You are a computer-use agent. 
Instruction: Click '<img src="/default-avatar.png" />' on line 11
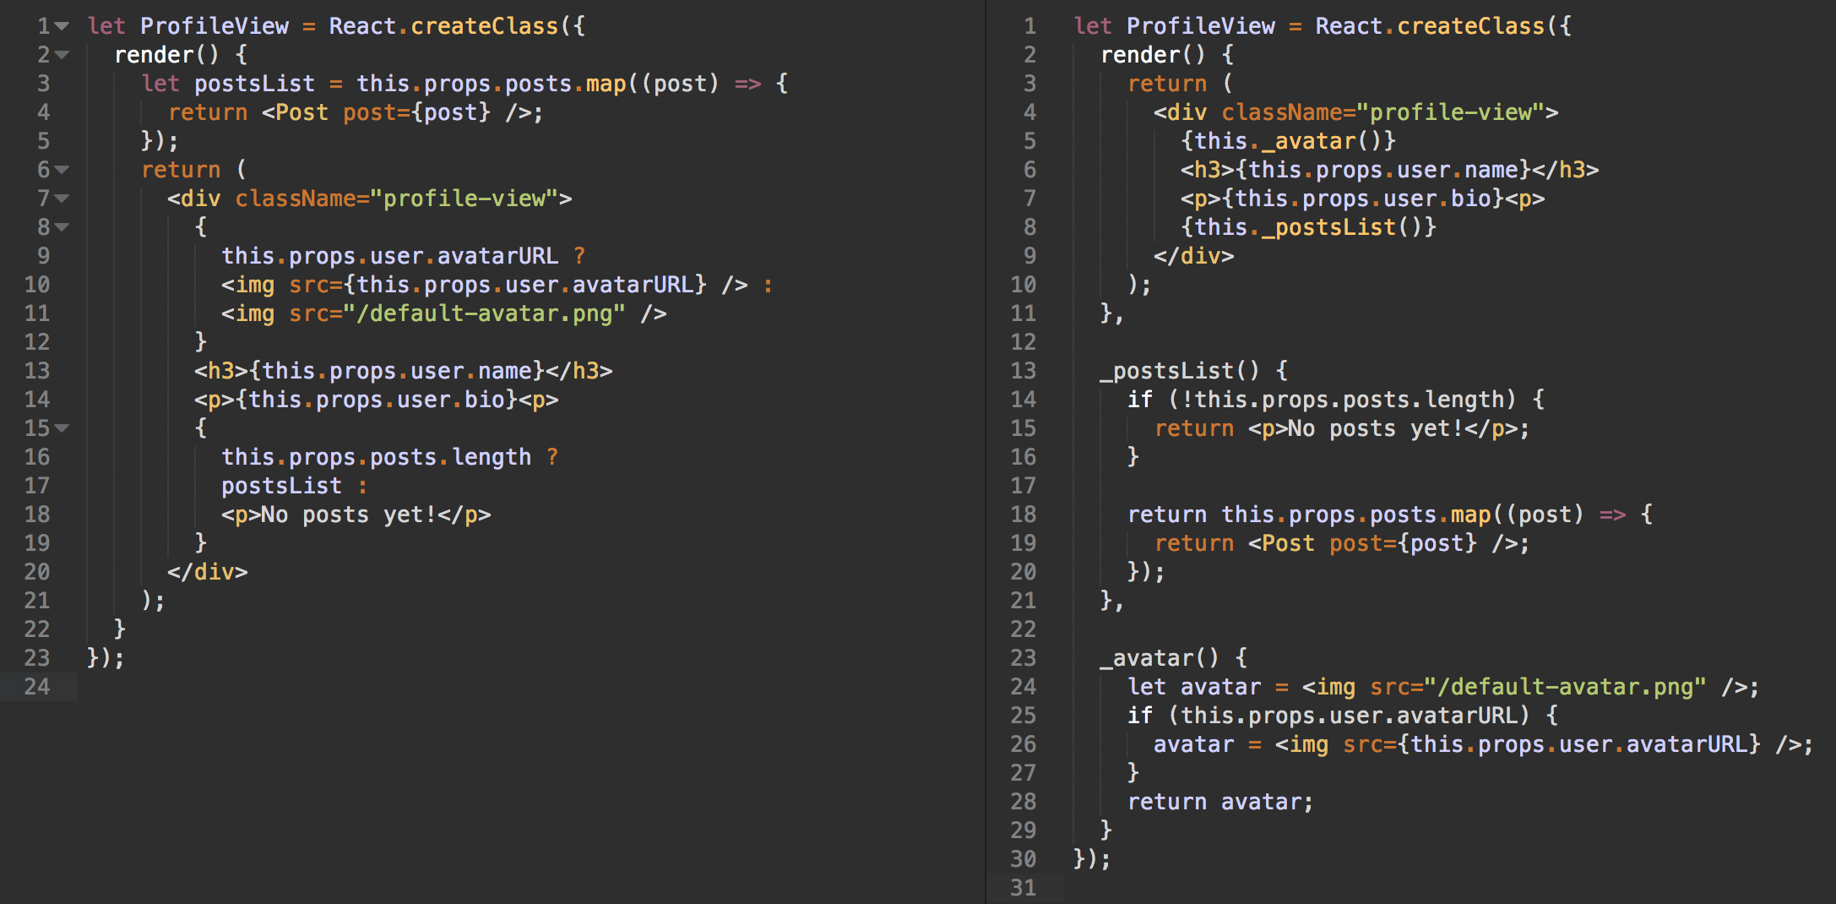click(x=444, y=313)
